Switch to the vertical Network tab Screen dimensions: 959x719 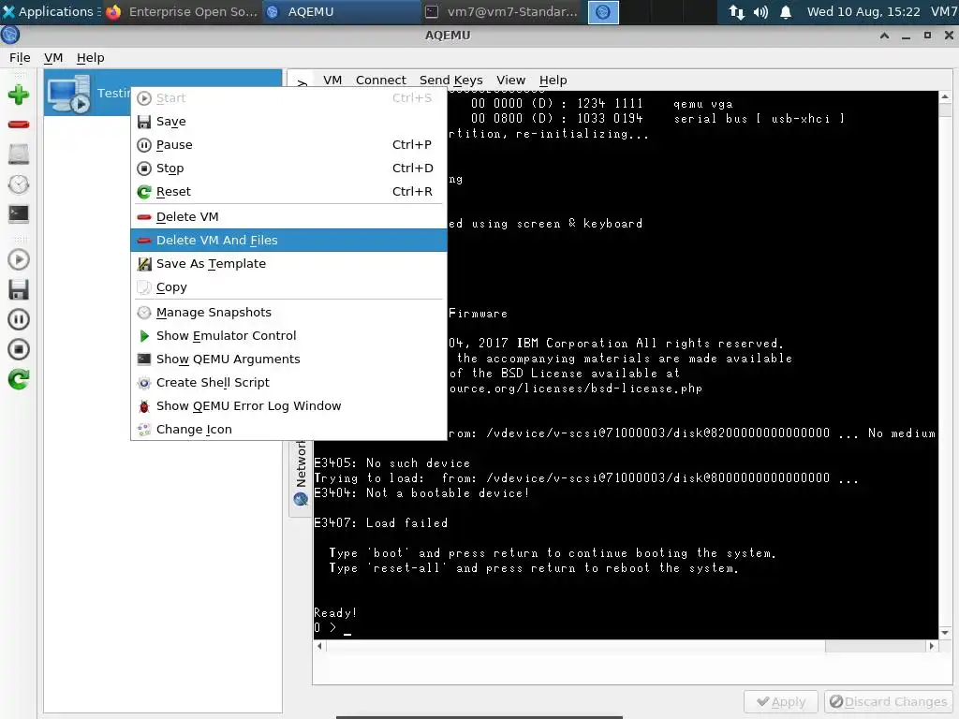click(x=301, y=474)
